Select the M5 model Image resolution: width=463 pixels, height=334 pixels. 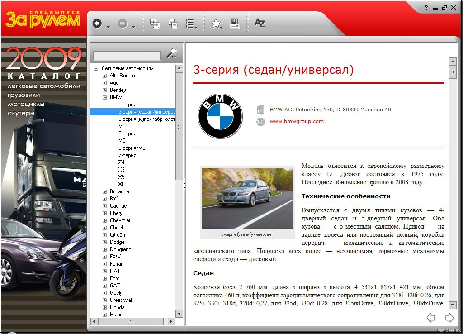click(x=122, y=141)
